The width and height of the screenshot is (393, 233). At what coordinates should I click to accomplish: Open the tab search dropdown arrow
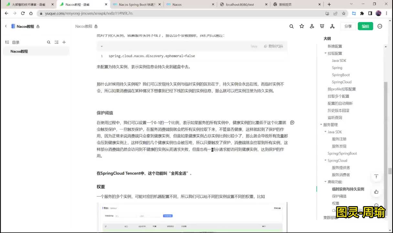click(352, 4)
